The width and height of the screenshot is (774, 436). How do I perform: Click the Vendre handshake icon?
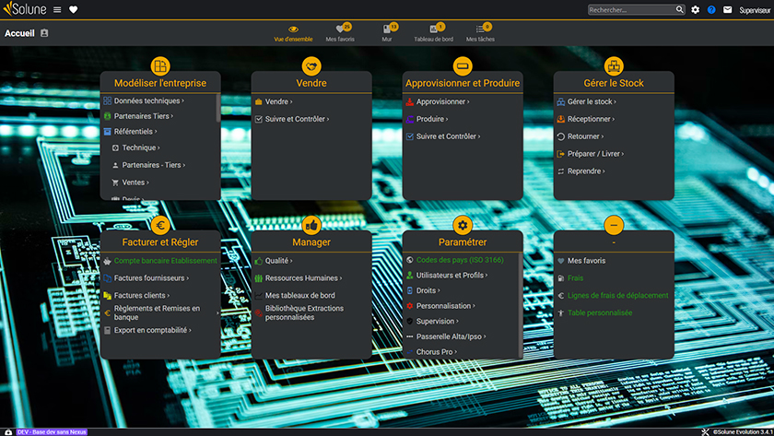click(311, 66)
